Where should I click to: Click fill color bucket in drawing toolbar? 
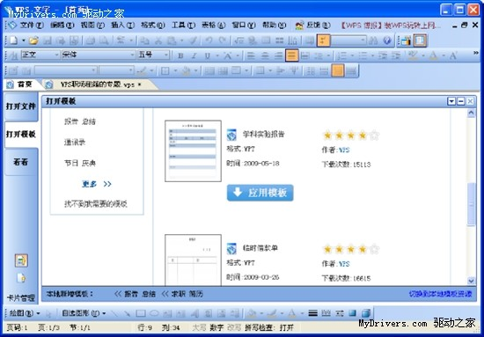click(x=252, y=313)
